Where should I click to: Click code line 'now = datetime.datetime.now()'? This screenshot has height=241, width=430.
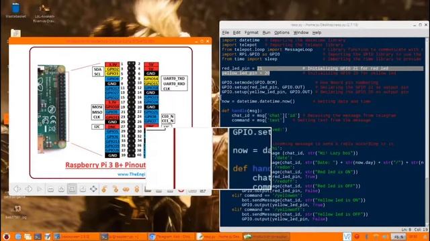pyautogui.click(x=258, y=101)
